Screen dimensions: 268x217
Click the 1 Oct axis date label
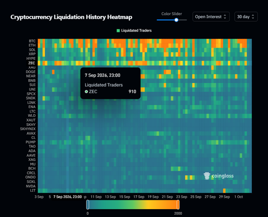238,197
